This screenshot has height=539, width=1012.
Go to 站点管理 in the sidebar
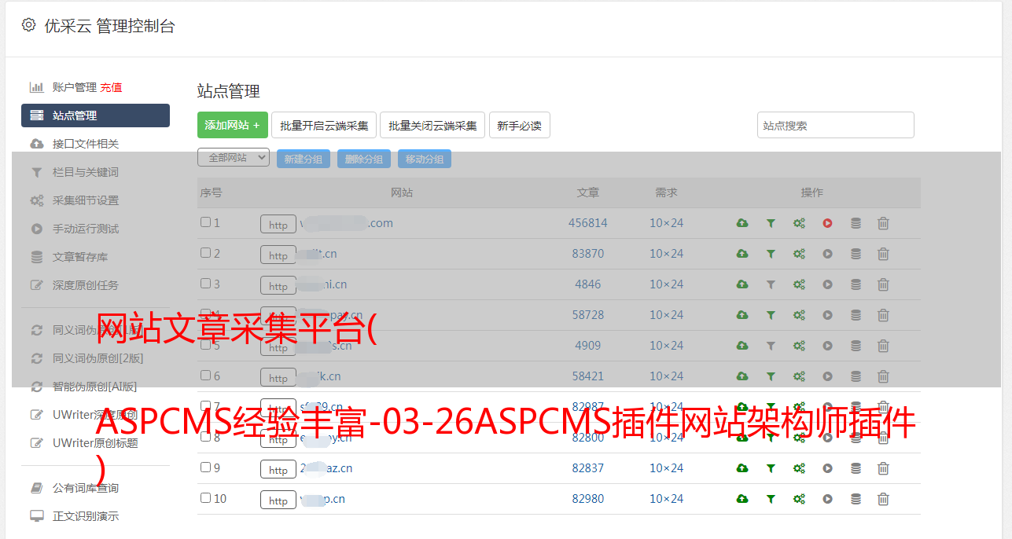(95, 115)
